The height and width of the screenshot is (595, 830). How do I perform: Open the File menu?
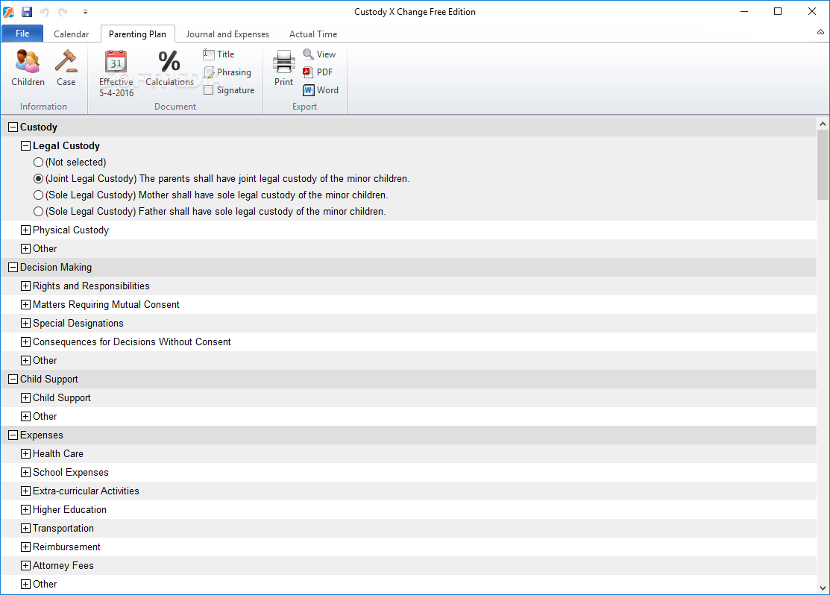pyautogui.click(x=22, y=34)
